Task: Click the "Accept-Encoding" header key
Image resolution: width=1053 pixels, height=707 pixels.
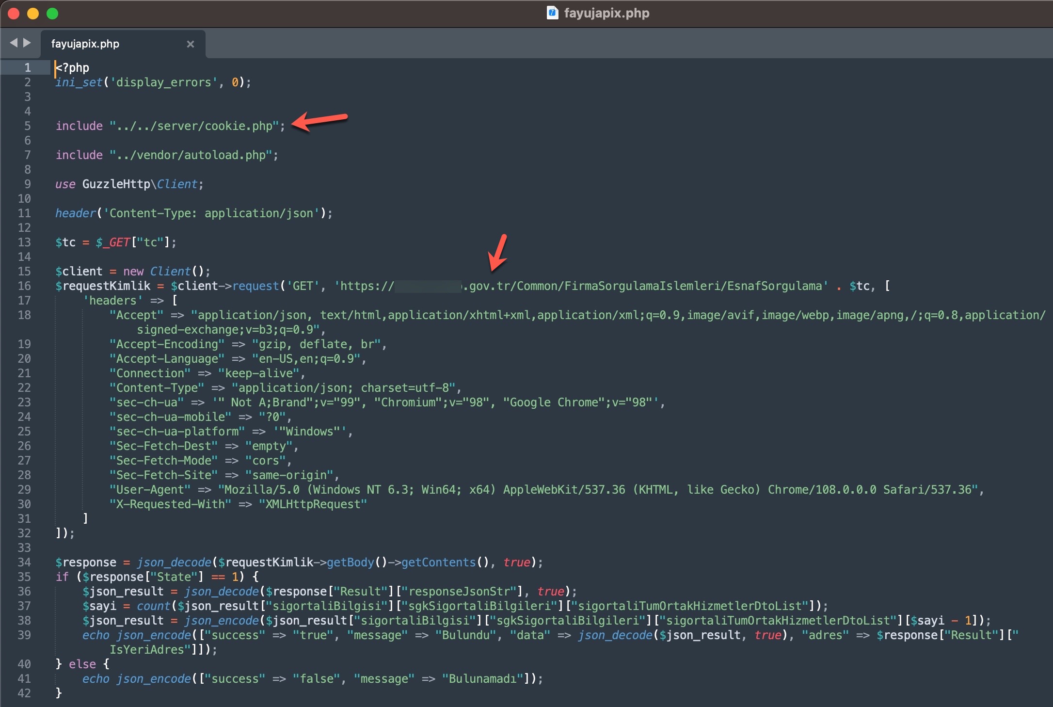Action: tap(167, 344)
